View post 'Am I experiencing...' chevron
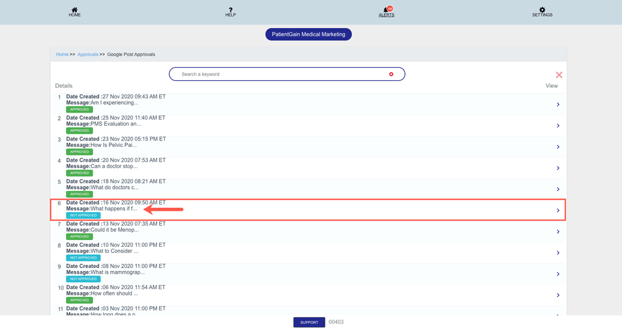The width and height of the screenshot is (622, 329). pos(558,104)
